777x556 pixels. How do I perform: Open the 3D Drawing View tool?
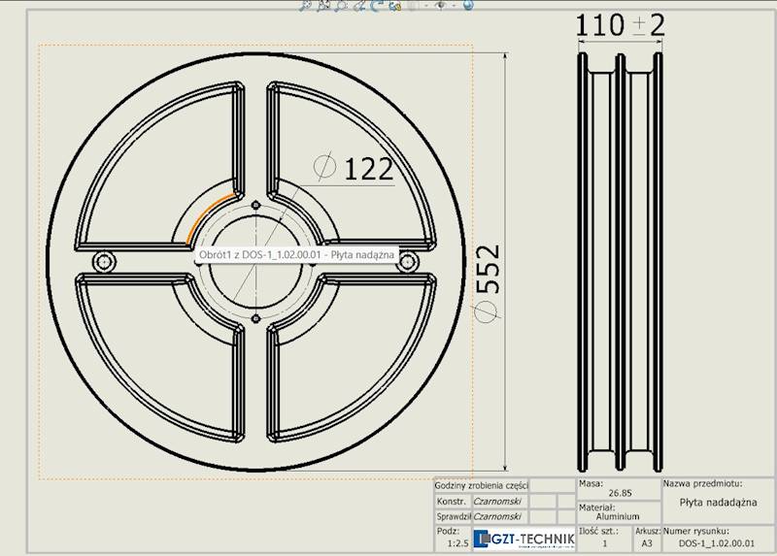click(394, 6)
